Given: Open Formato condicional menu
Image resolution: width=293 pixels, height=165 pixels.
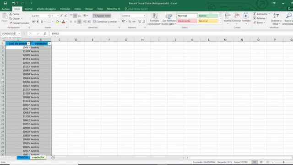Looking at the screenshot, I should (x=154, y=19).
